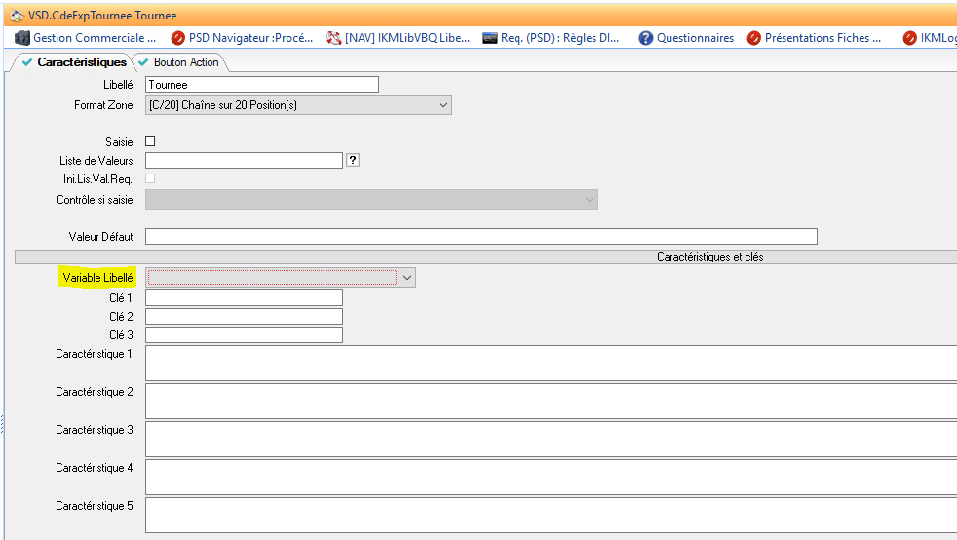Open the Variable Libellé dropdown
Screen dimensions: 957x540
[x=407, y=278]
